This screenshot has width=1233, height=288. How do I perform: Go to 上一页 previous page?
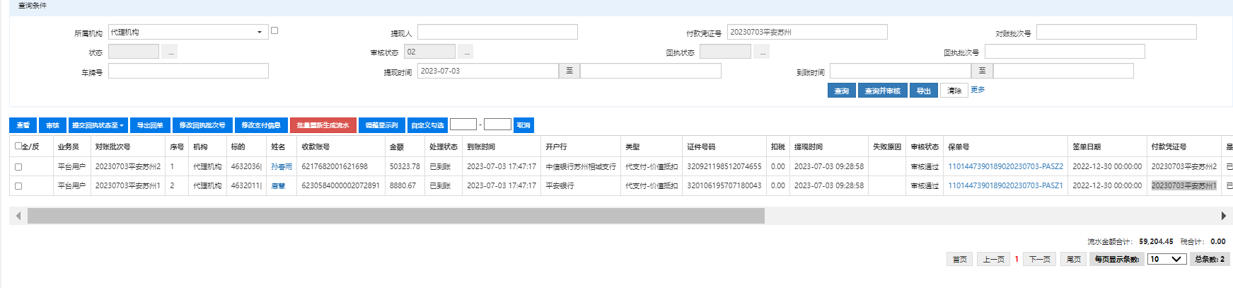point(993,259)
